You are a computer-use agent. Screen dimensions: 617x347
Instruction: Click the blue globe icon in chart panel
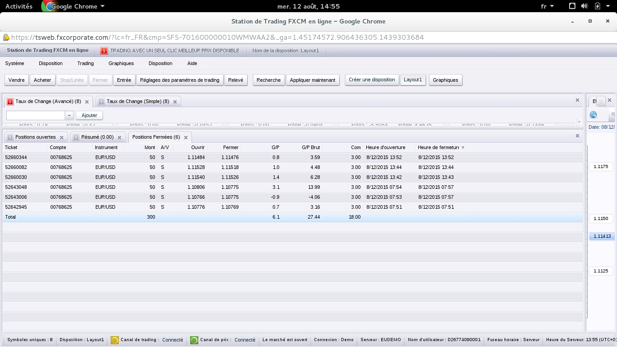coord(594,115)
